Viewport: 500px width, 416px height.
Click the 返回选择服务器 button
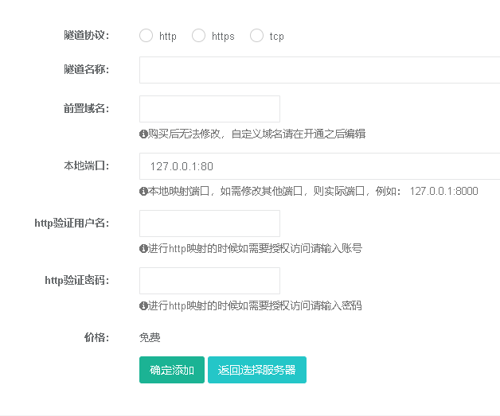pos(257,370)
